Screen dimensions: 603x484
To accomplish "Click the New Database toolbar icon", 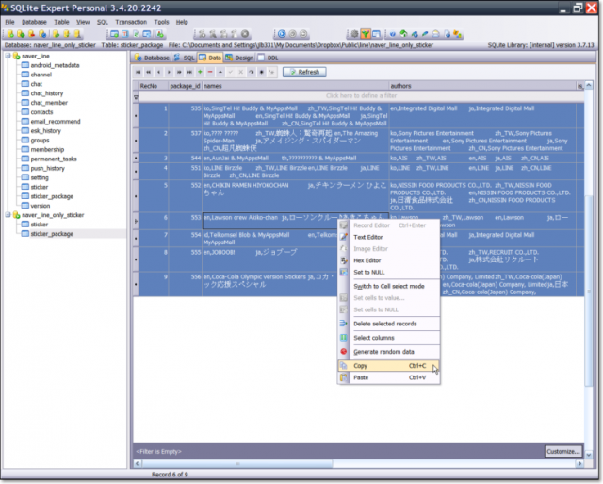I will pos(10,34).
